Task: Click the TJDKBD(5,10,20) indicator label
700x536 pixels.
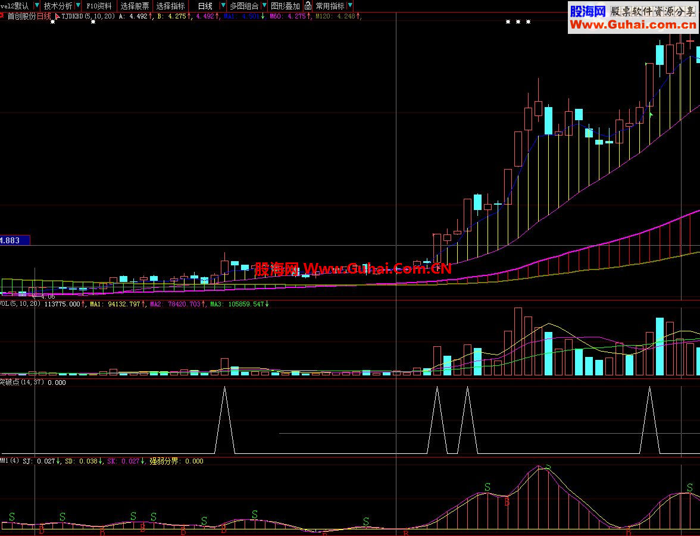Action: [x=88, y=16]
